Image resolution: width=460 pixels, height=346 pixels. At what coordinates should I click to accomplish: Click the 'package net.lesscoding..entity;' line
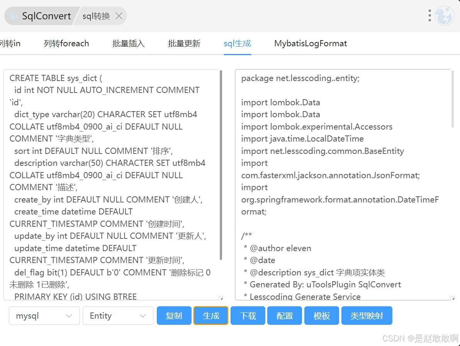tap(300, 78)
